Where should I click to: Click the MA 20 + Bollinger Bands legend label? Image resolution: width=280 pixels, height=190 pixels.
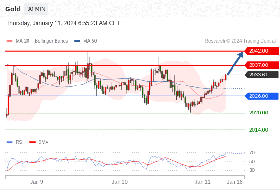click(42, 41)
